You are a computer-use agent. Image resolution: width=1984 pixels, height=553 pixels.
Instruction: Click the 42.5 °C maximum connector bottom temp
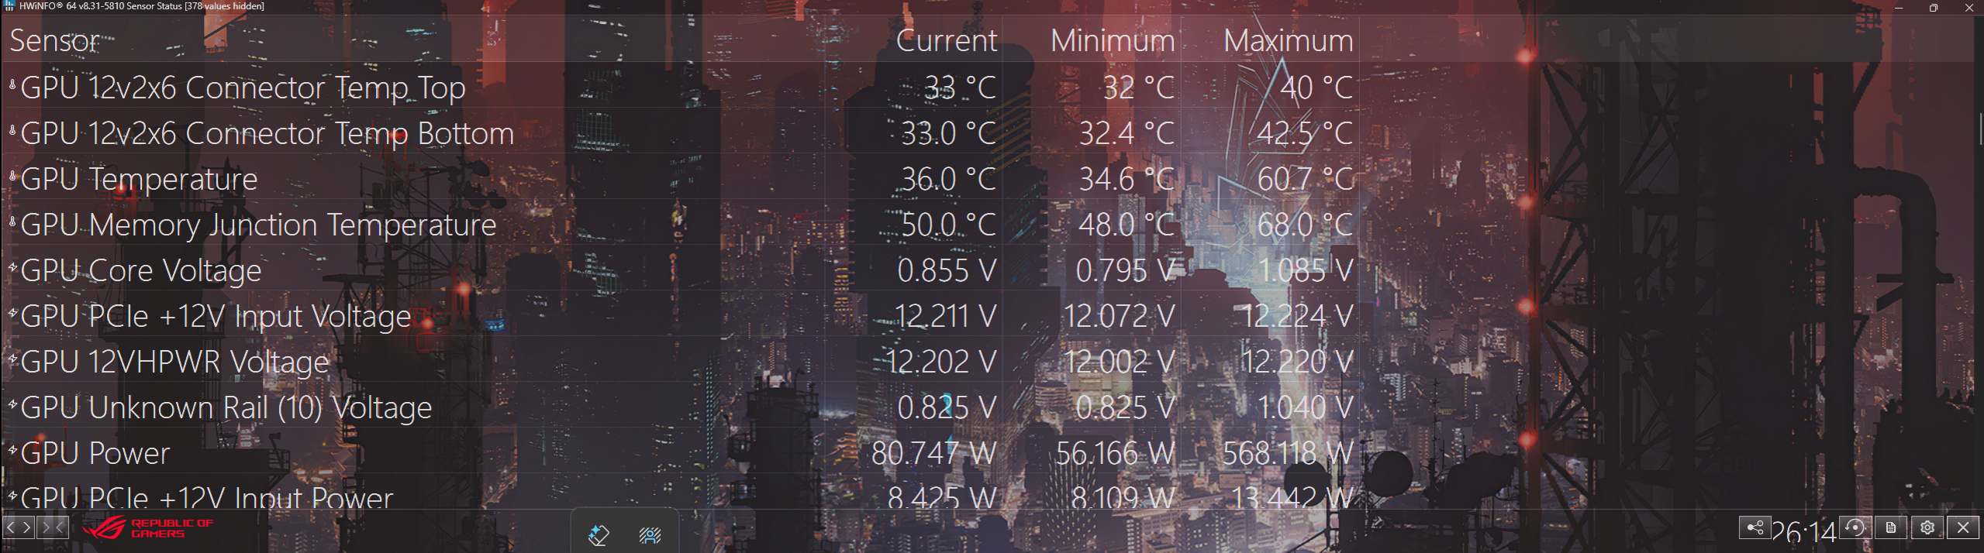(x=1305, y=133)
